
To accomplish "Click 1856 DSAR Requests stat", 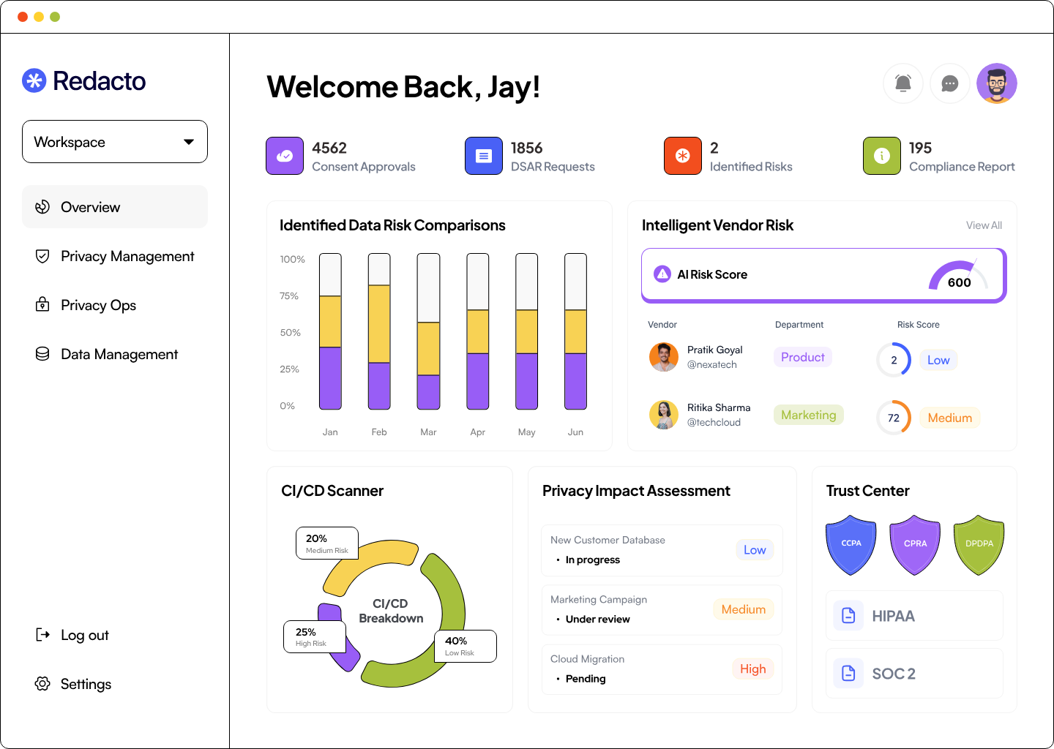I will tap(530, 156).
